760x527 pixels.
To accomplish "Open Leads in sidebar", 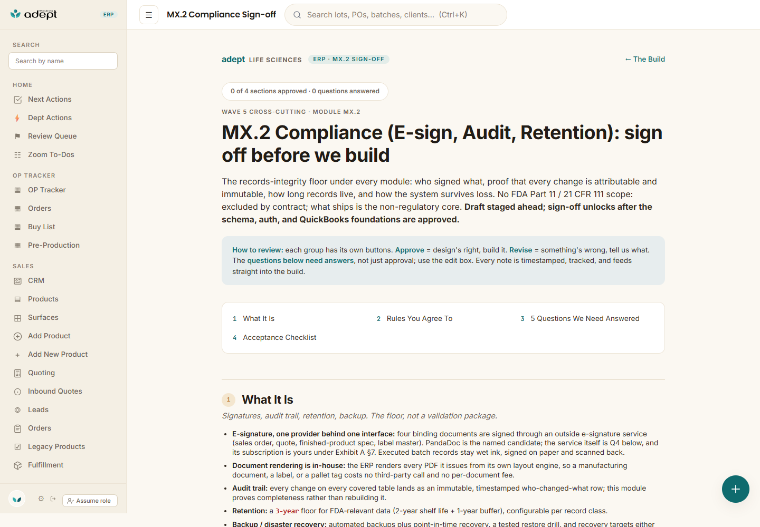I will pos(63,409).
